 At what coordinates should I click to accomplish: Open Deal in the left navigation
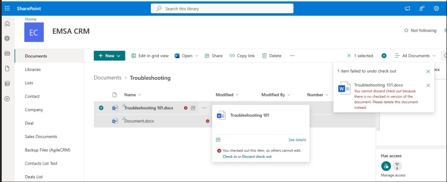click(x=29, y=123)
